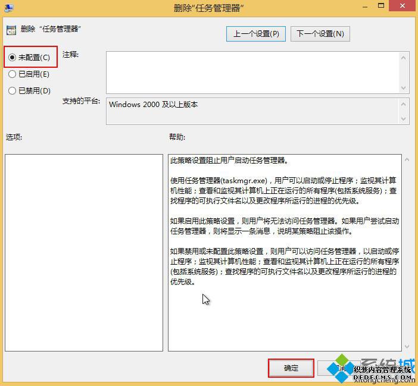Click the down arrow of the 注释 box scrollbar
Viewport: 418px width, 386px height.
tap(404, 88)
